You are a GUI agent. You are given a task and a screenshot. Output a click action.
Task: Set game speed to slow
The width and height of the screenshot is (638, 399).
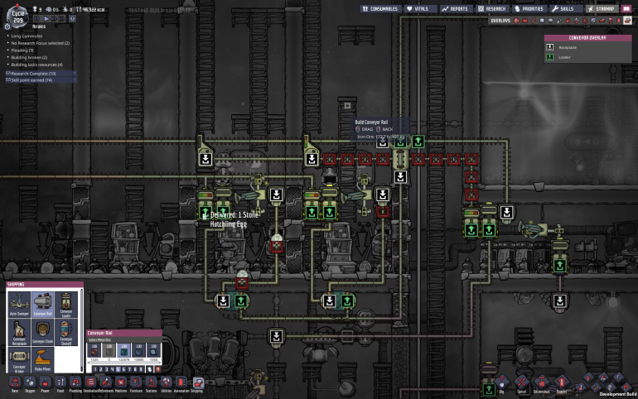tap(46, 18)
